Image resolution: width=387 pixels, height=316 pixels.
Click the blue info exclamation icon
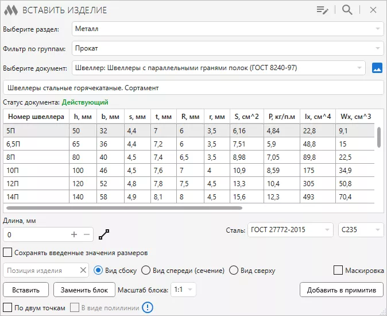(x=148, y=307)
